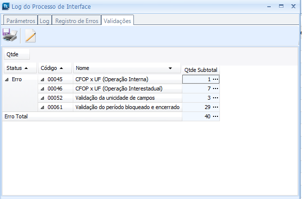Click ellipsis in período bloqueado row
The image size is (302, 199).
216,107
